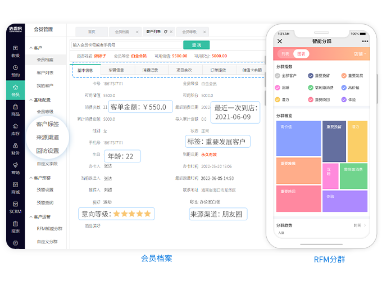The width and height of the screenshot is (382, 281).
Task: Select the dark 重要挽留 treemap block
Action: [334, 141]
